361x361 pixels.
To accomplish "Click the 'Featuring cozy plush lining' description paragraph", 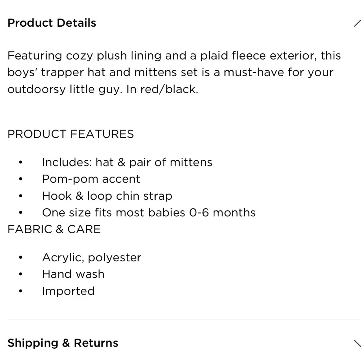I will [x=174, y=72].
